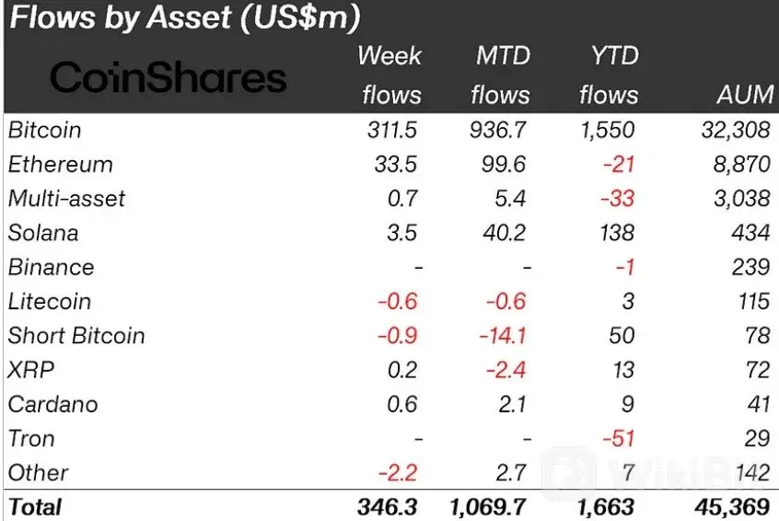Select Short Bitcoin's MTD value -14.1
Viewport: 779px width, 521px height.
[506, 335]
